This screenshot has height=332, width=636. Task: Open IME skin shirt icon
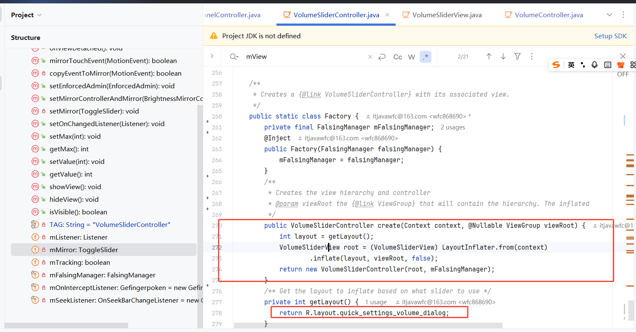[x=621, y=65]
